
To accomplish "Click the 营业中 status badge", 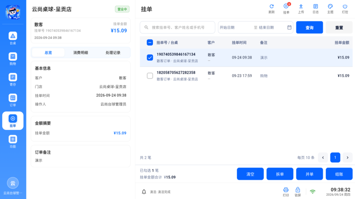I will point(122,9).
